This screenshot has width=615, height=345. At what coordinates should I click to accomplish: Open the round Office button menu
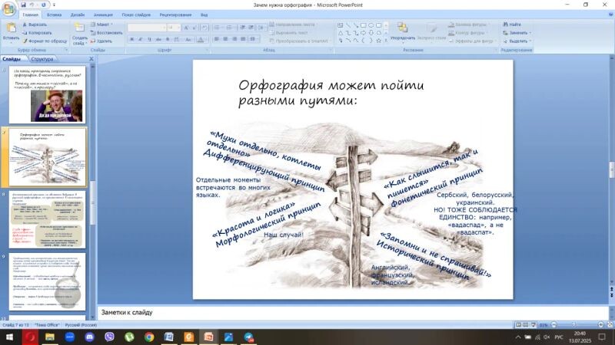[x=8, y=7]
